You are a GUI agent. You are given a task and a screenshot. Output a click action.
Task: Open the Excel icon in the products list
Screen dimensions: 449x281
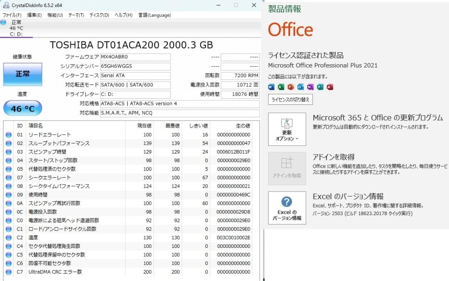(281, 87)
